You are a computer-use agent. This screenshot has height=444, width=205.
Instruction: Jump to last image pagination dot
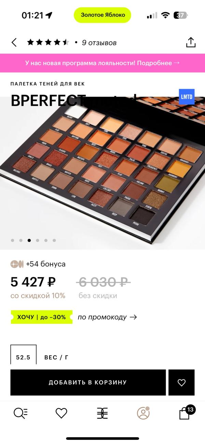[x=54, y=240]
